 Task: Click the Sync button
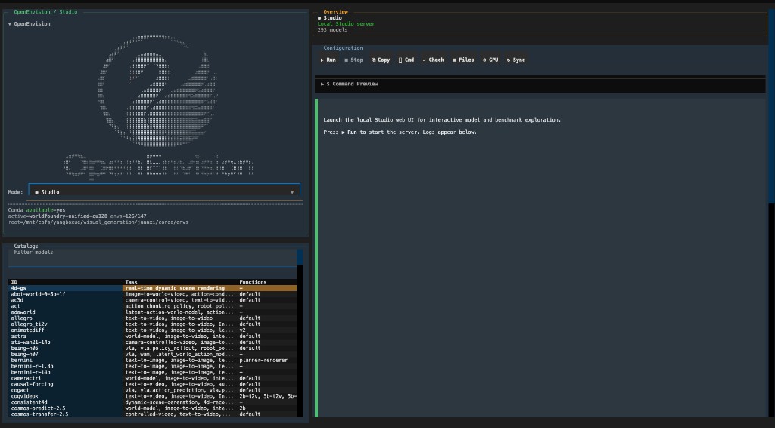(515, 60)
